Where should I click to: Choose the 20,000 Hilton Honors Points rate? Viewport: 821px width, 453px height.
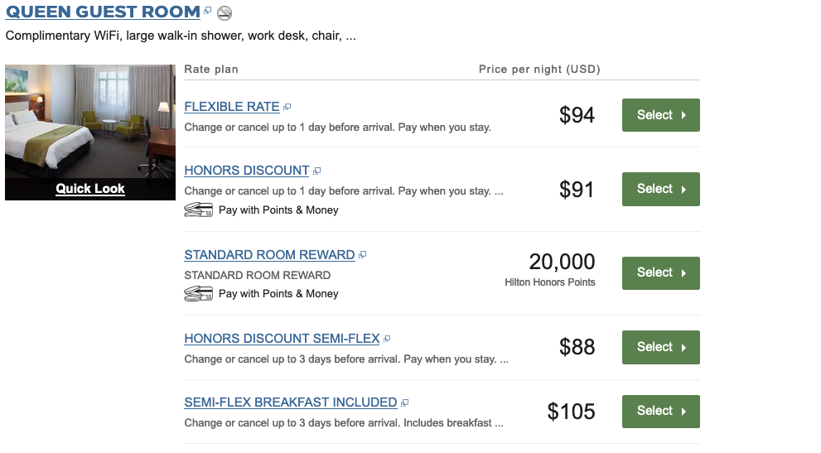coord(660,272)
